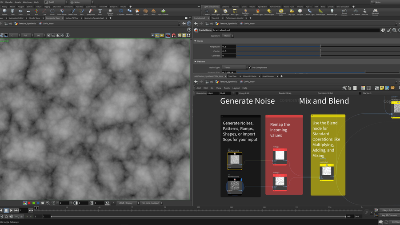
Task: Open the image info icon in Composite View
Action: (x=68, y=36)
